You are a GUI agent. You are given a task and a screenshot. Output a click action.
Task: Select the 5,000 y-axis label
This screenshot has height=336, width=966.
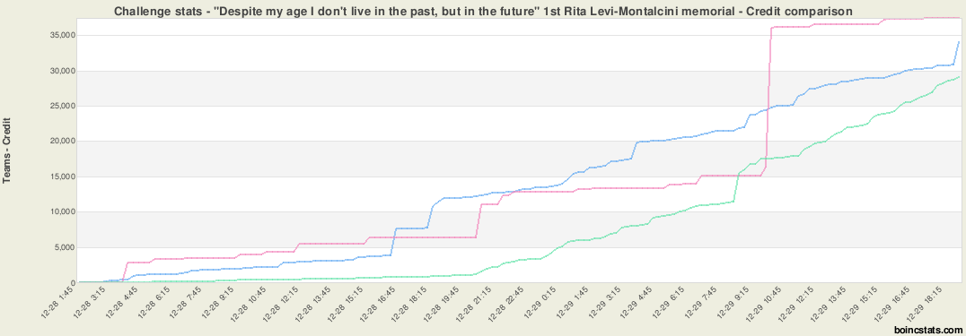(x=63, y=248)
